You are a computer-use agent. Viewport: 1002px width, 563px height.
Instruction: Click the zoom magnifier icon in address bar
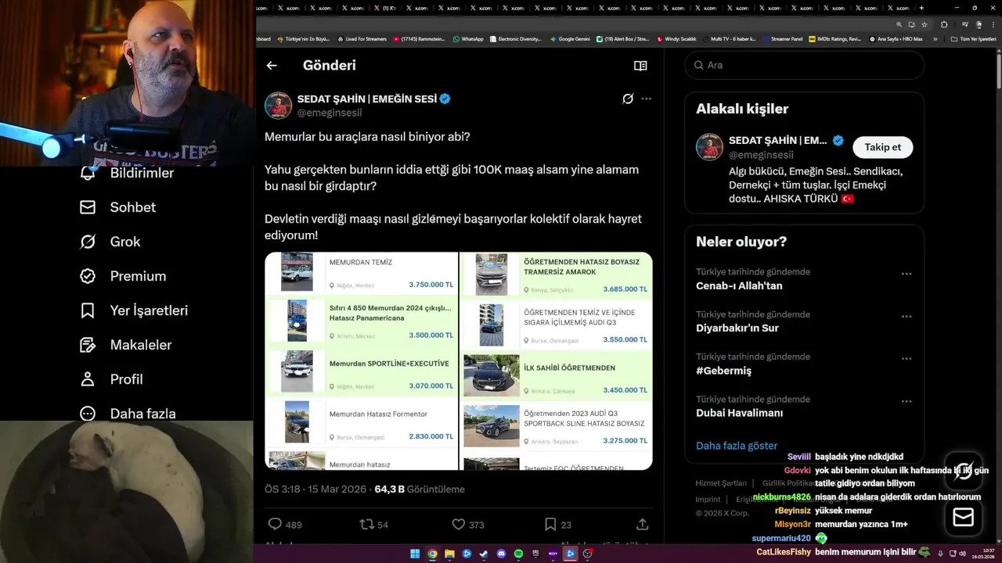899,24
